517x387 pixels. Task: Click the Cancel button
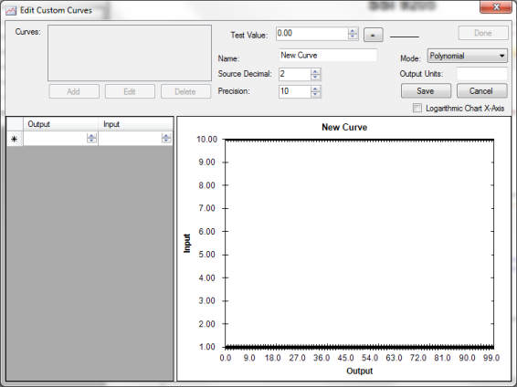click(x=481, y=91)
